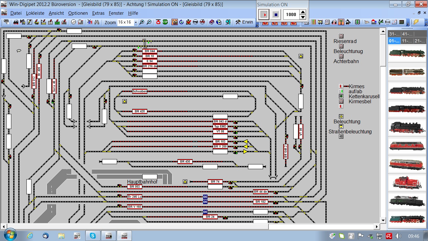Click the green factory toolbar icon

click(57, 22)
